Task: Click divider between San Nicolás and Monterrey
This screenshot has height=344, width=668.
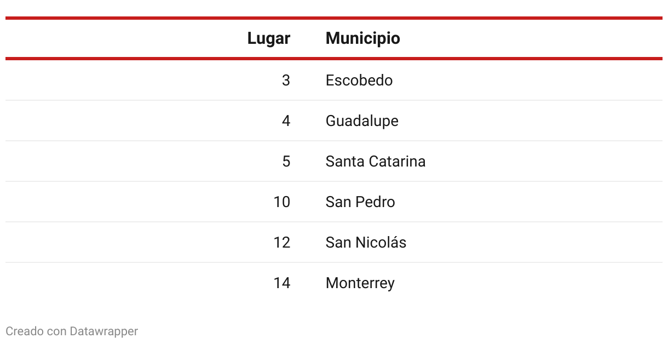Action: point(334,262)
